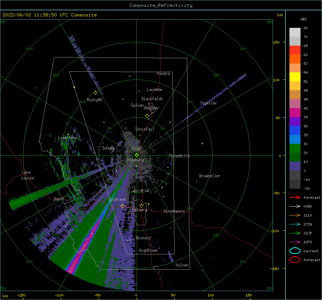Click the 18TS legend text
The image size is (322, 300).
(308, 242)
